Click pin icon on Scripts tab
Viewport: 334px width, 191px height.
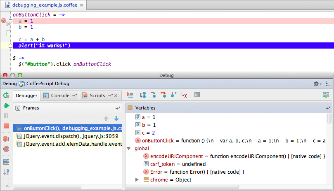pyautogui.click(x=110, y=95)
